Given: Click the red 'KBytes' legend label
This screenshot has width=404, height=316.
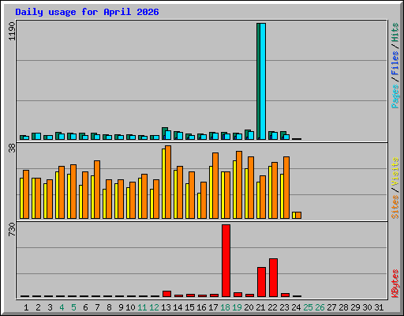Looking at the screenshot, I should tap(395, 284).
